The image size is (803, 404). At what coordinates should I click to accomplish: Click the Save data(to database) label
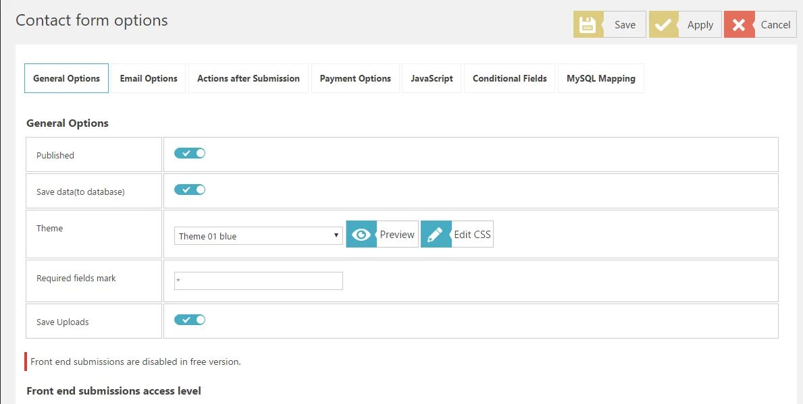coord(80,192)
